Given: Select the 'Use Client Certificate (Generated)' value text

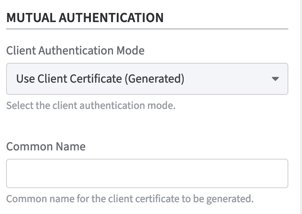Looking at the screenshot, I should 100,79.
